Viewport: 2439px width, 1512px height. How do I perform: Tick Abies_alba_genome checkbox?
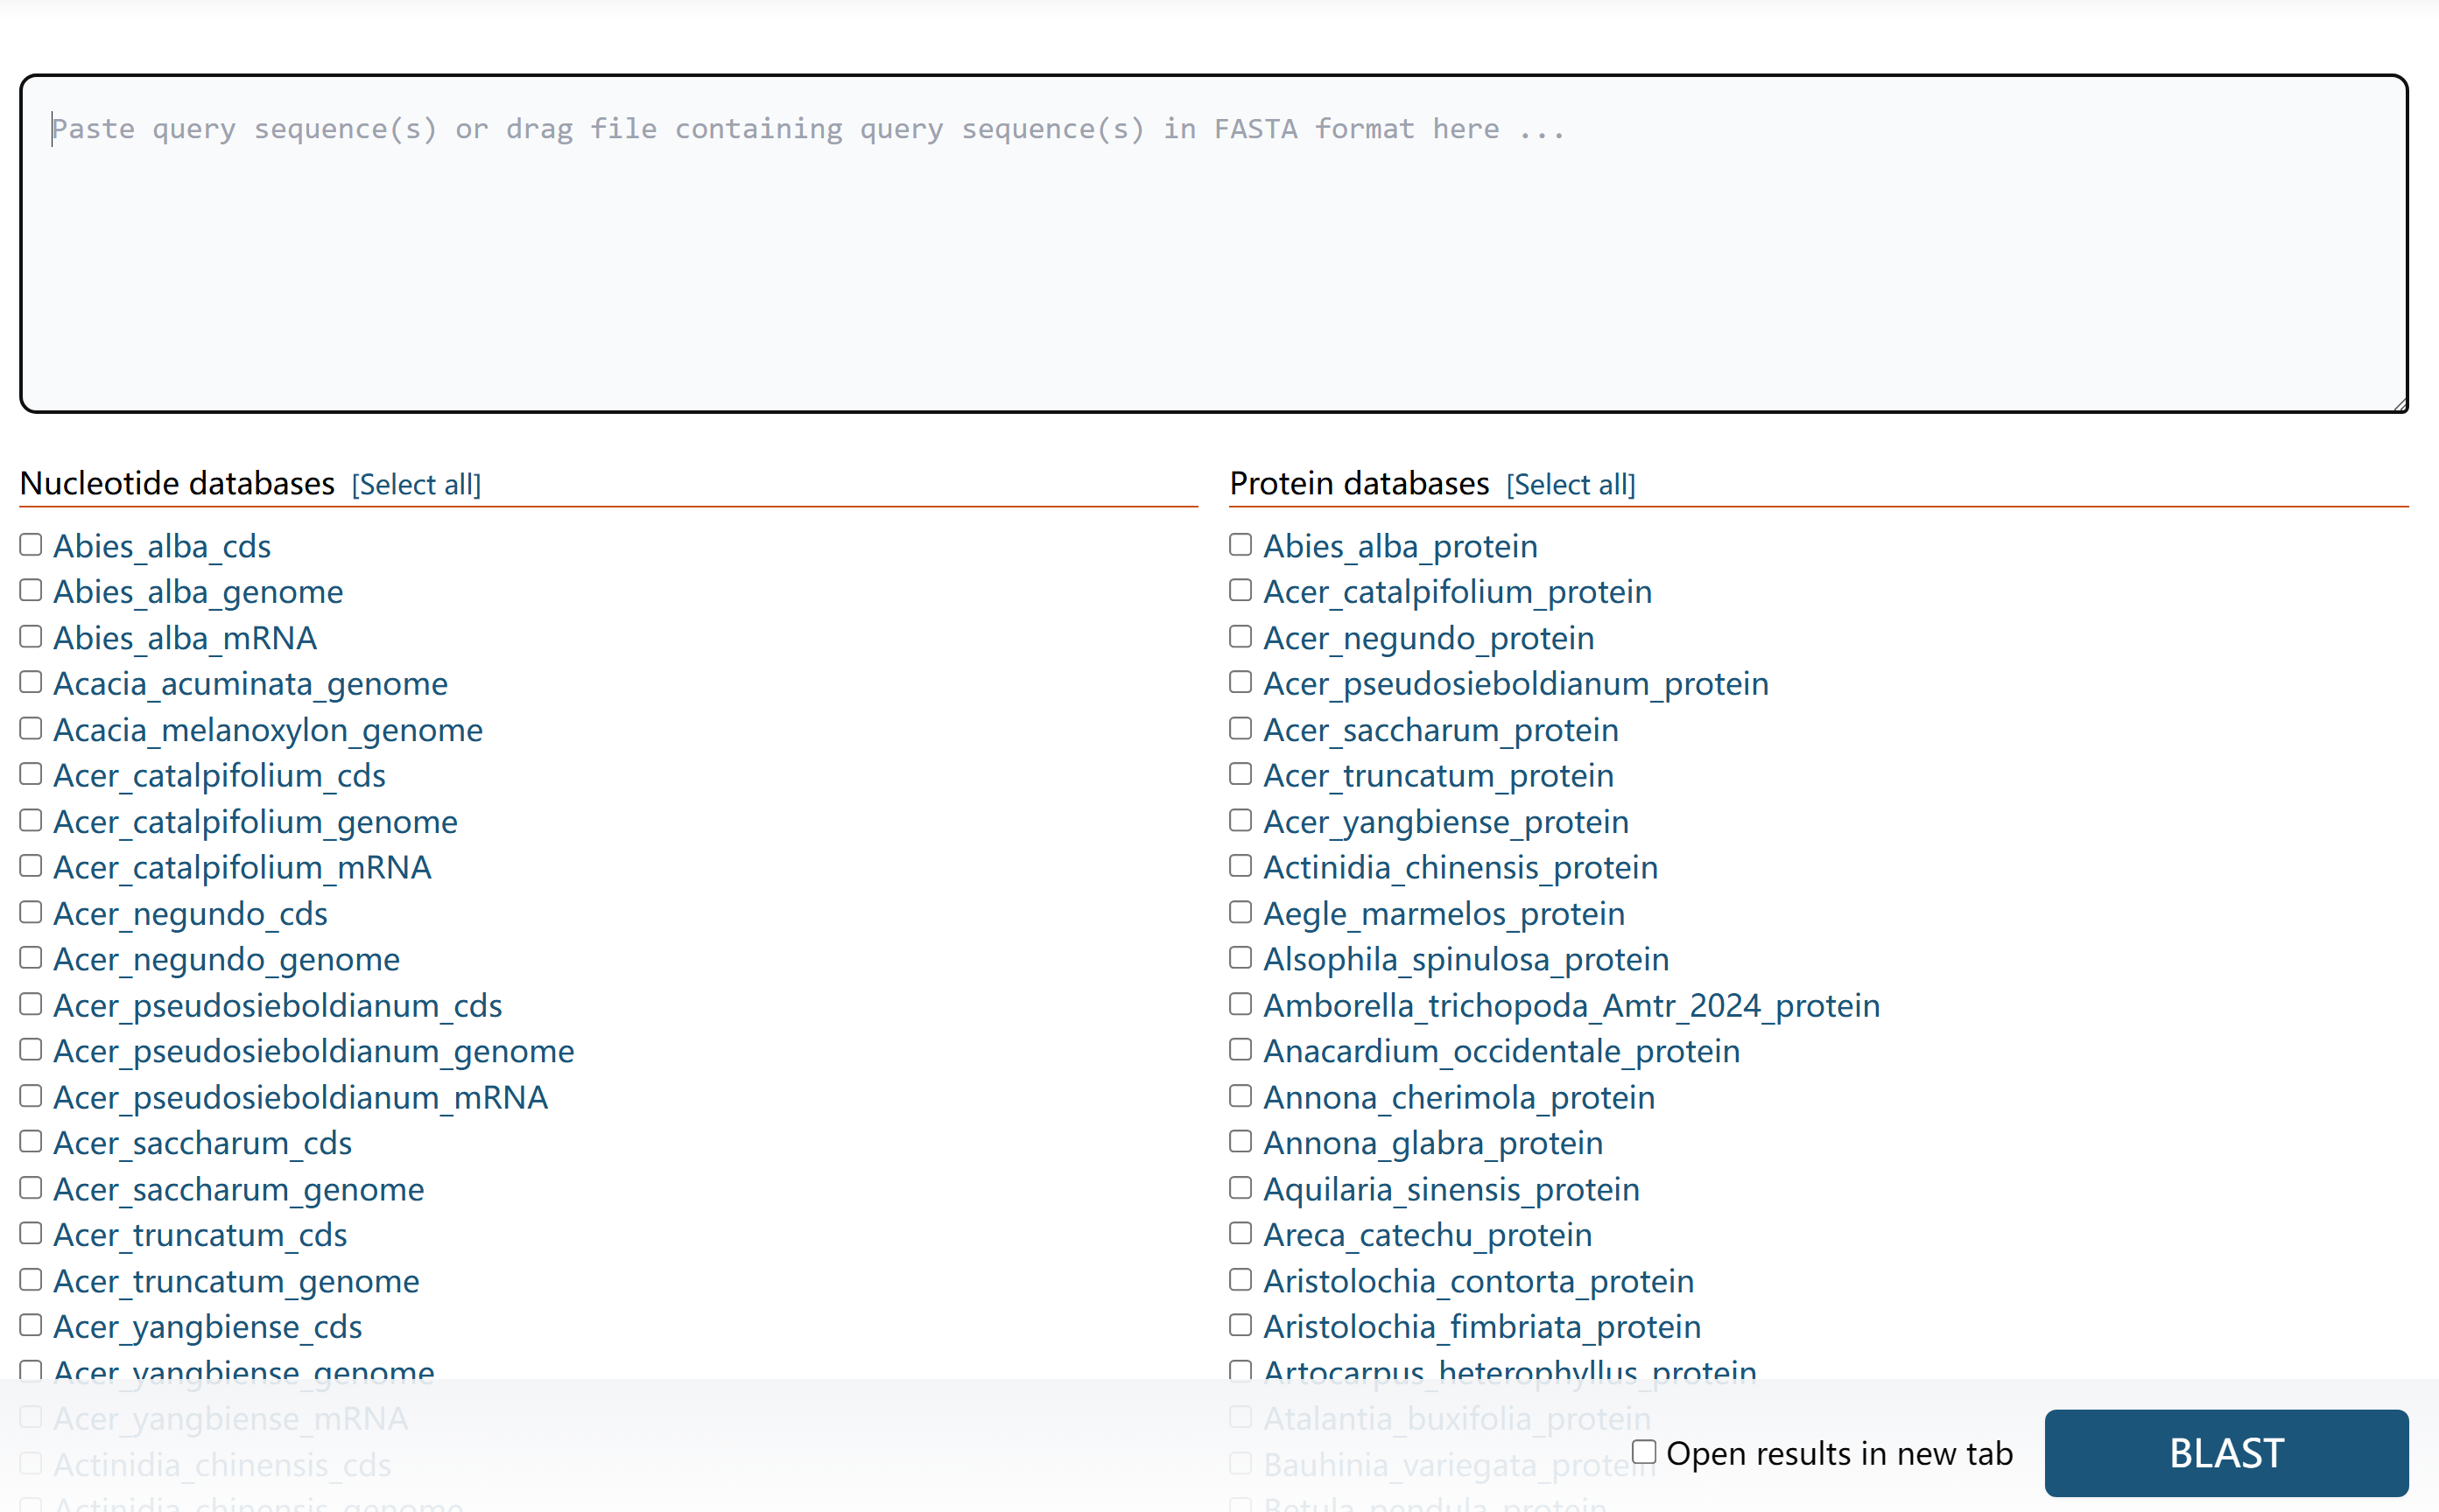(x=31, y=591)
